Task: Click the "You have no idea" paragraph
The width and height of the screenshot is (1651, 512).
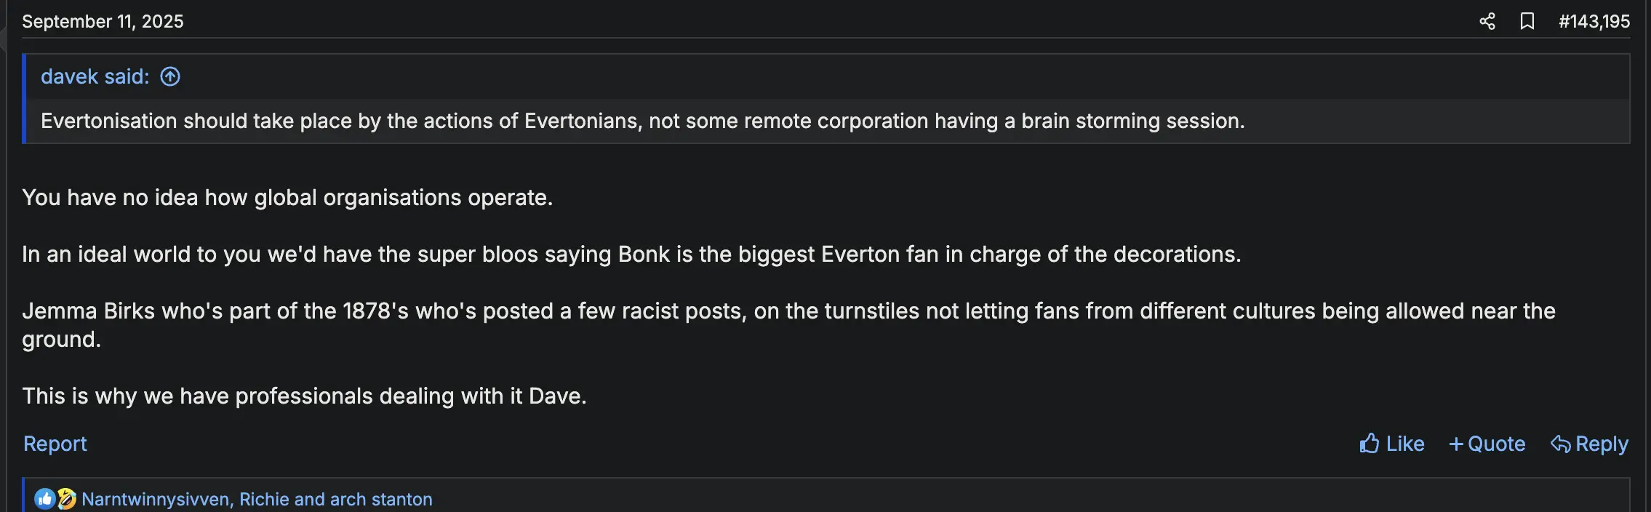Action: (x=287, y=197)
